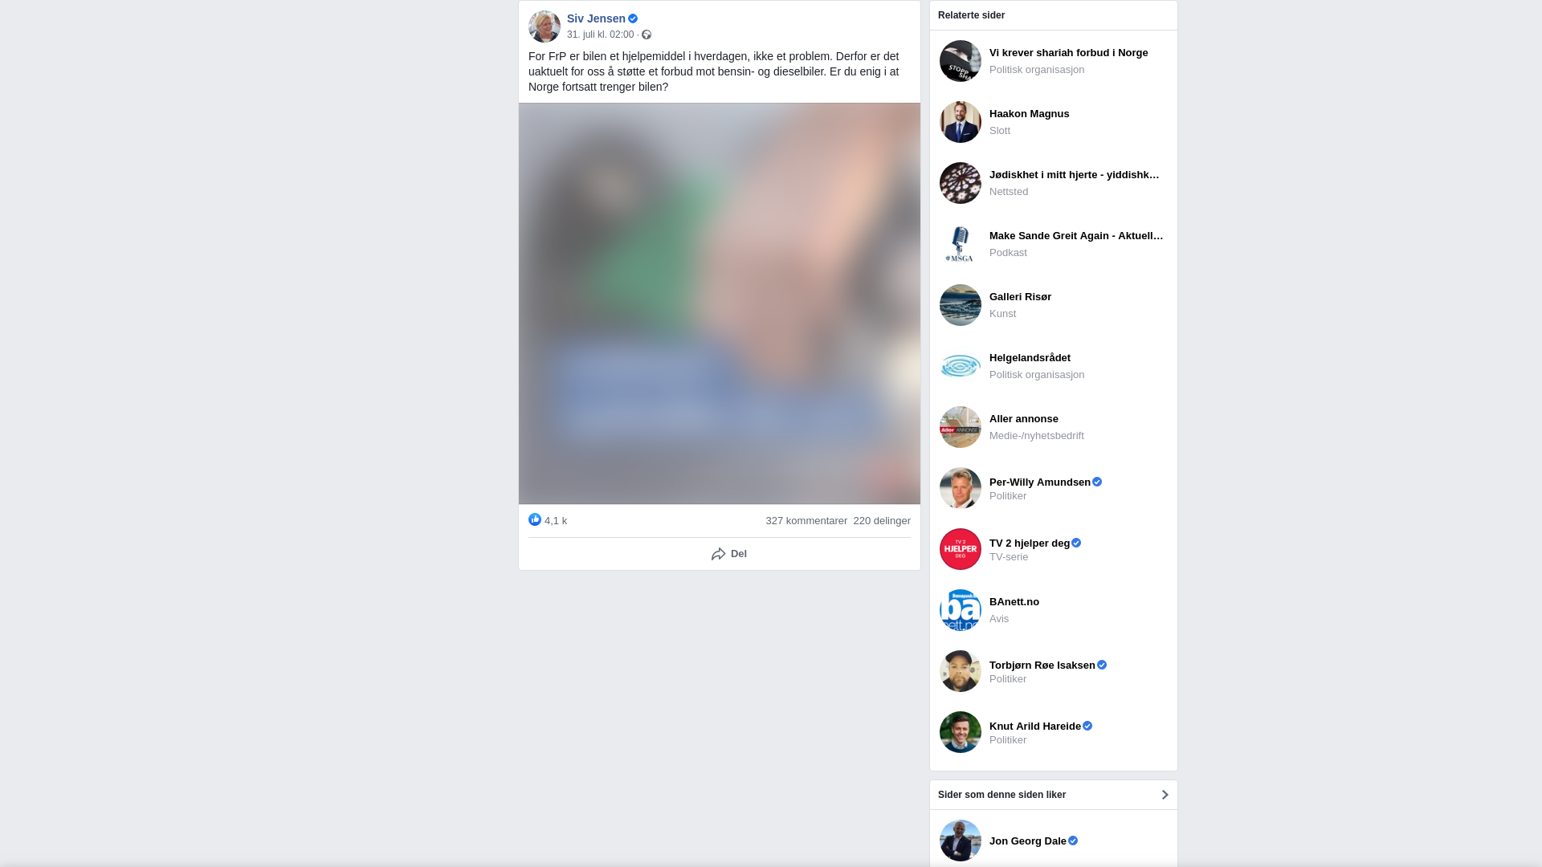
Task: Click the Helgelandsrådet swirl logo
Action: point(961,366)
